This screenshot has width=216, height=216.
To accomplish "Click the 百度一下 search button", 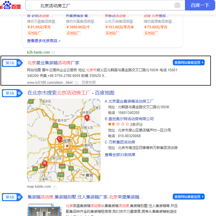I will pyautogui.click(x=200, y=5).
